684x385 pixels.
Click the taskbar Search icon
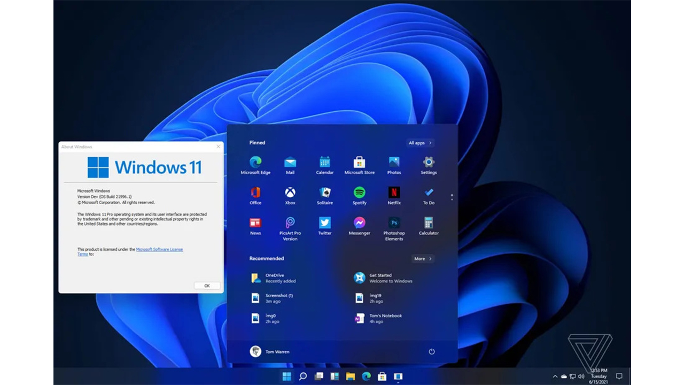(x=303, y=376)
